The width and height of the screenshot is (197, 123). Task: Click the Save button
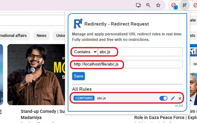coord(78,76)
